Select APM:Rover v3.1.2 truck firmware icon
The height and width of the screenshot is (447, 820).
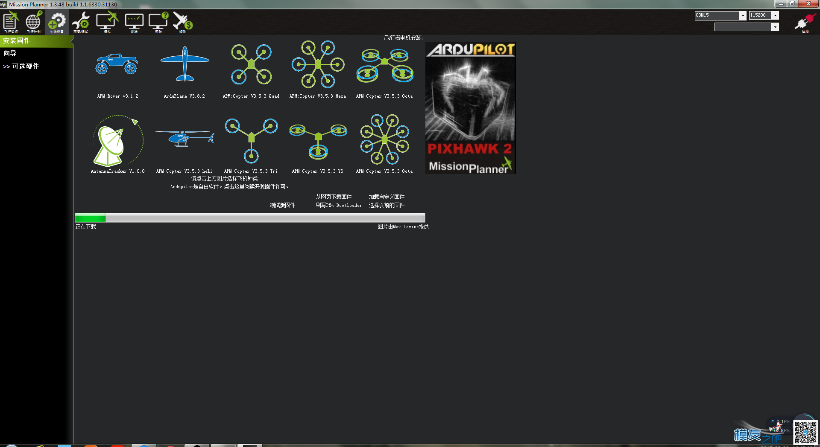117,64
